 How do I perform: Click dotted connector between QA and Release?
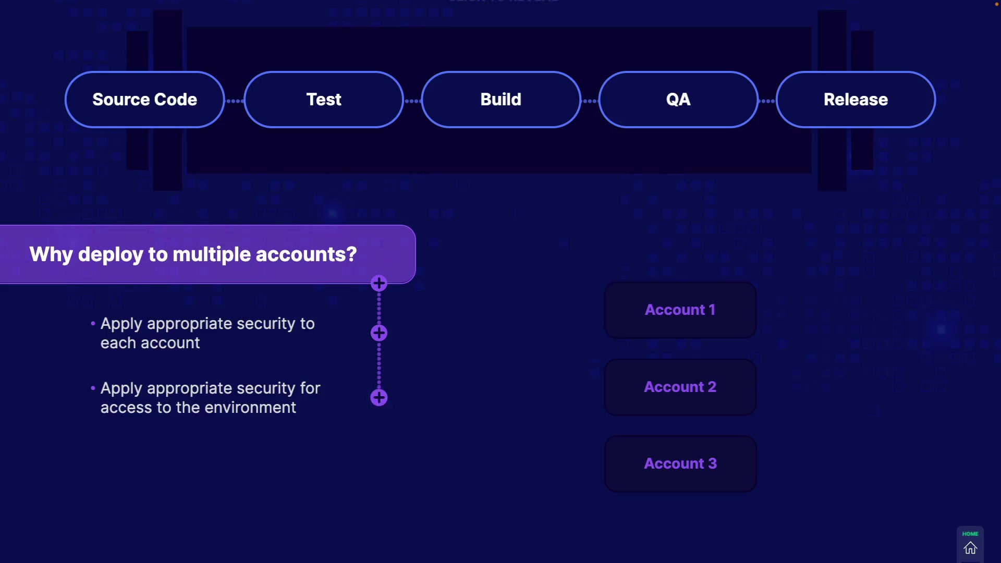(x=767, y=101)
